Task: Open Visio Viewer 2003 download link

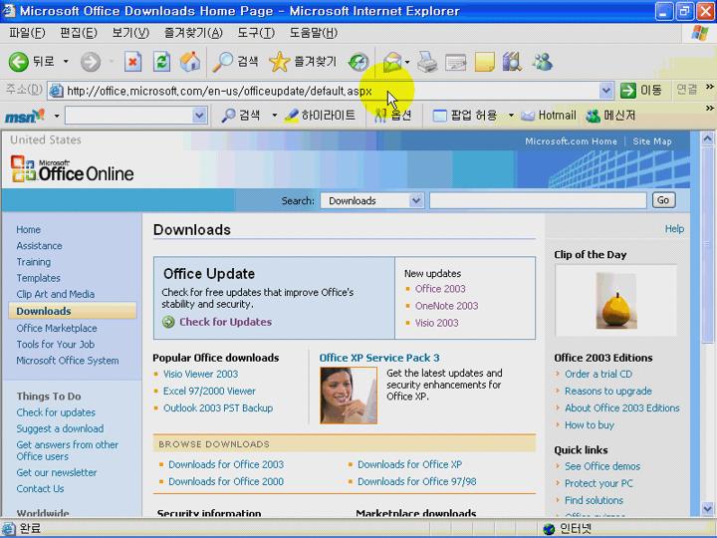Action: click(x=201, y=374)
